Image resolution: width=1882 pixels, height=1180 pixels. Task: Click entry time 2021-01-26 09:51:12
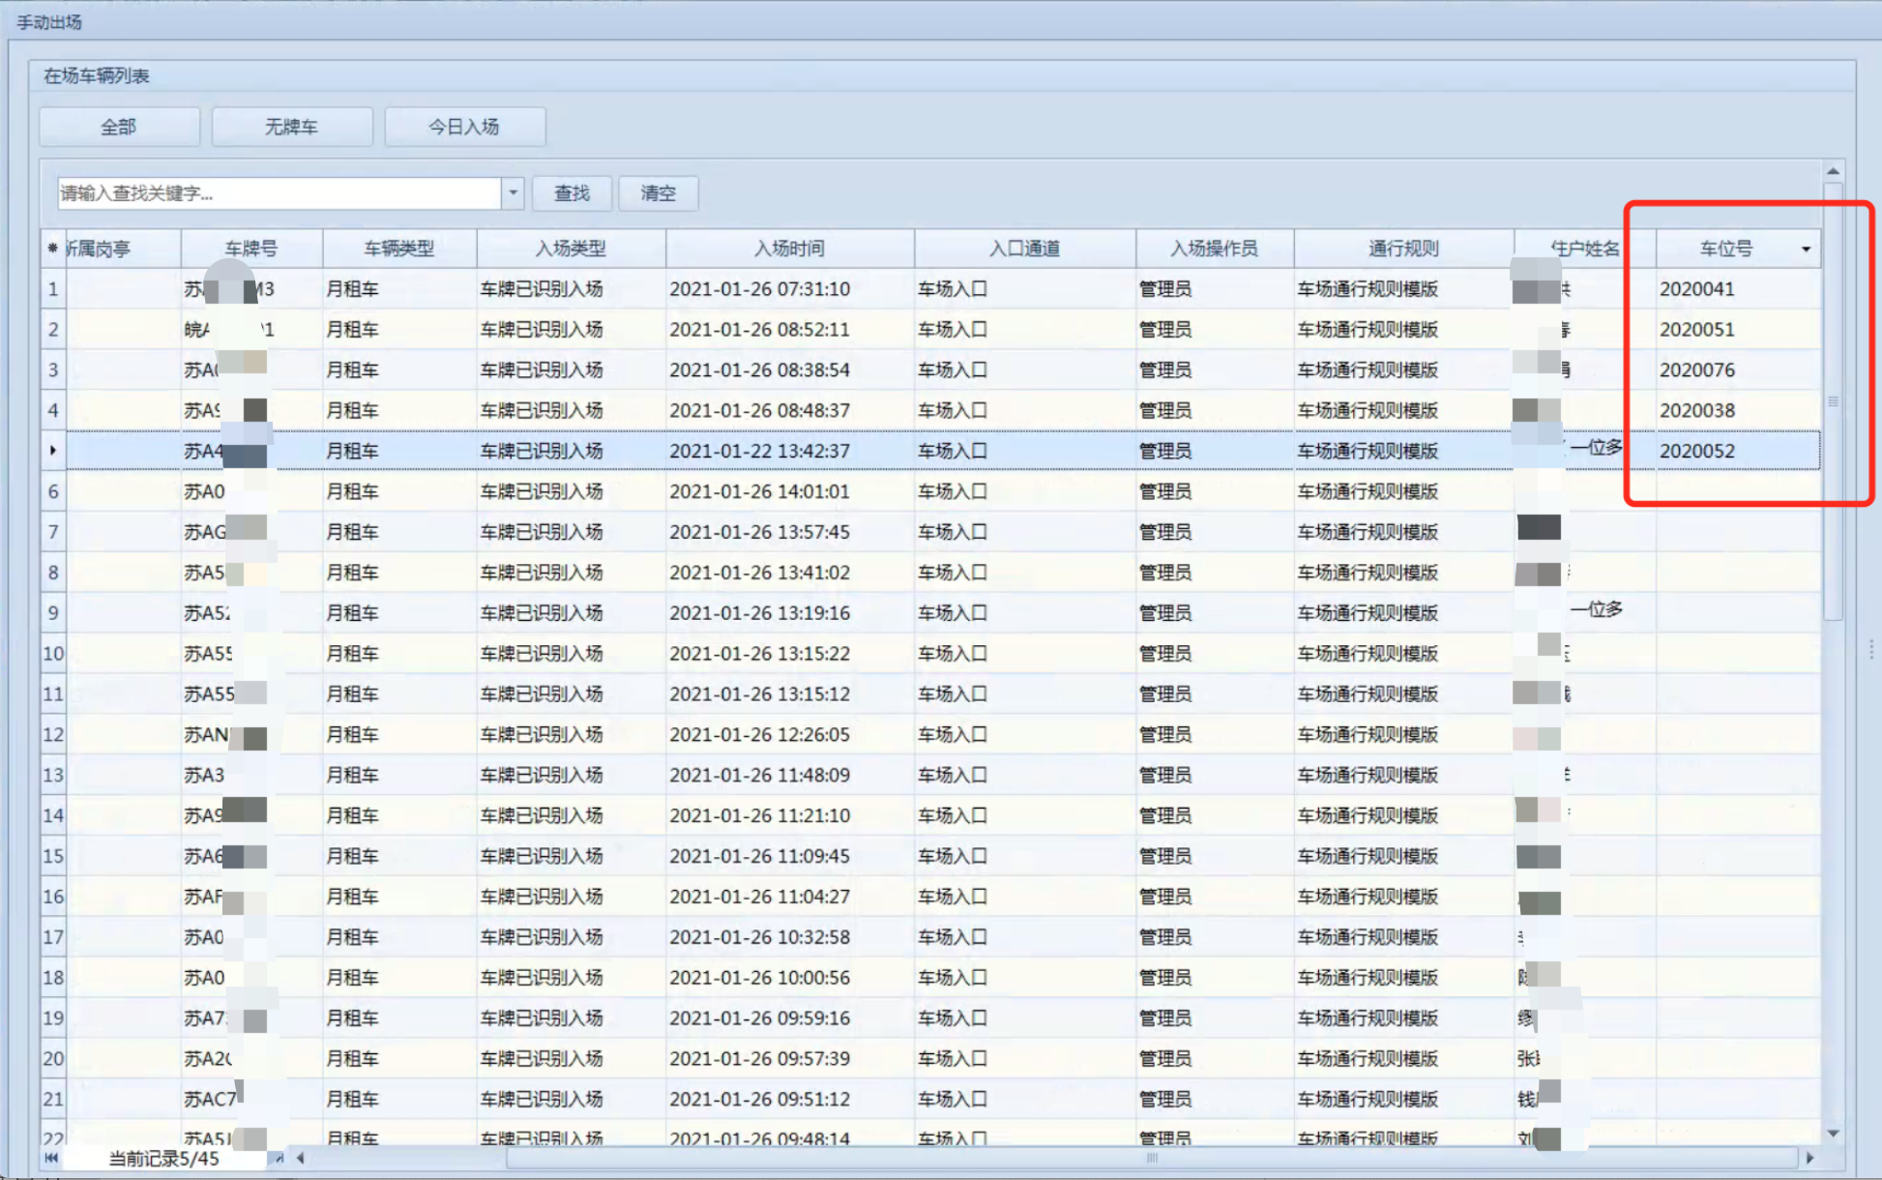pyautogui.click(x=789, y=1100)
